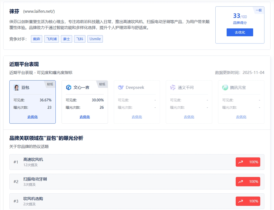Click 去优化 link on the 通义千问 card

pos(189,117)
